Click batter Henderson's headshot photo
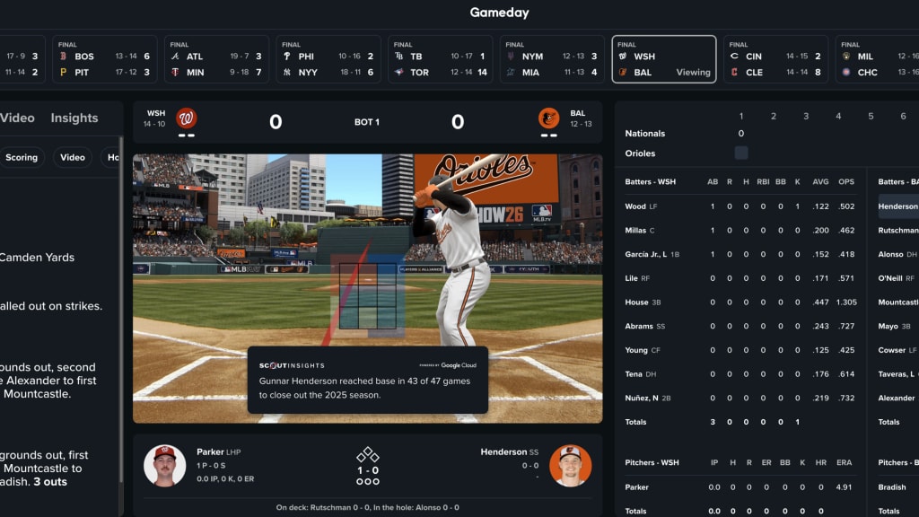919x517 pixels. [570, 465]
